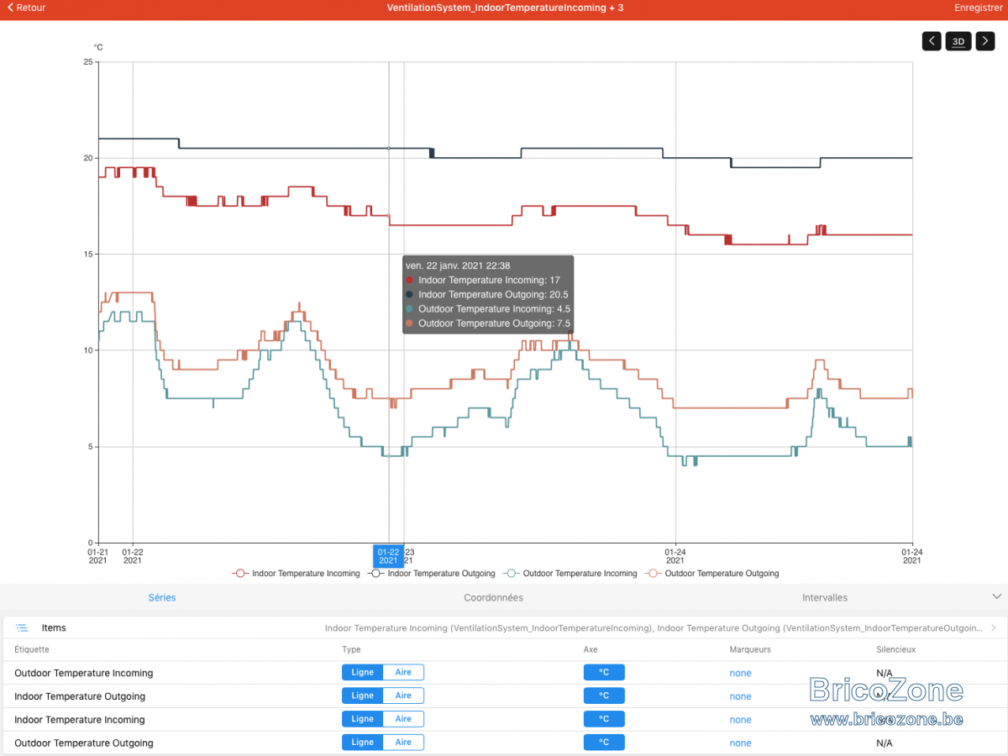1008x756 pixels.
Task: Collapse the series panel with chevron
Action: 997,596
